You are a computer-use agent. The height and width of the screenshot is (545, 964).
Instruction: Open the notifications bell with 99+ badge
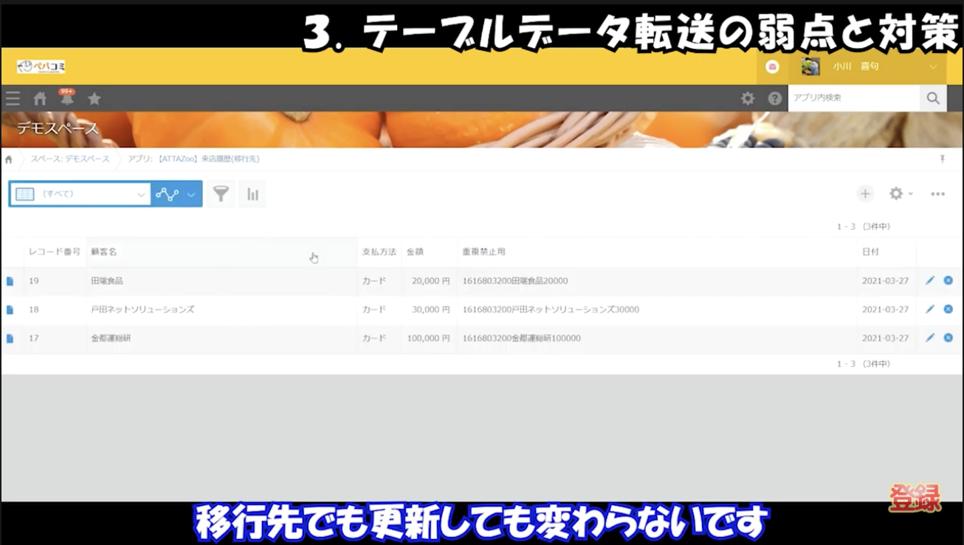tap(66, 97)
